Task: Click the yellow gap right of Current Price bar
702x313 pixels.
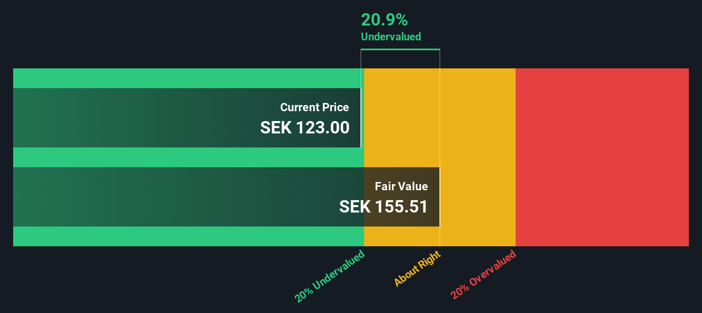Action: pos(401,118)
